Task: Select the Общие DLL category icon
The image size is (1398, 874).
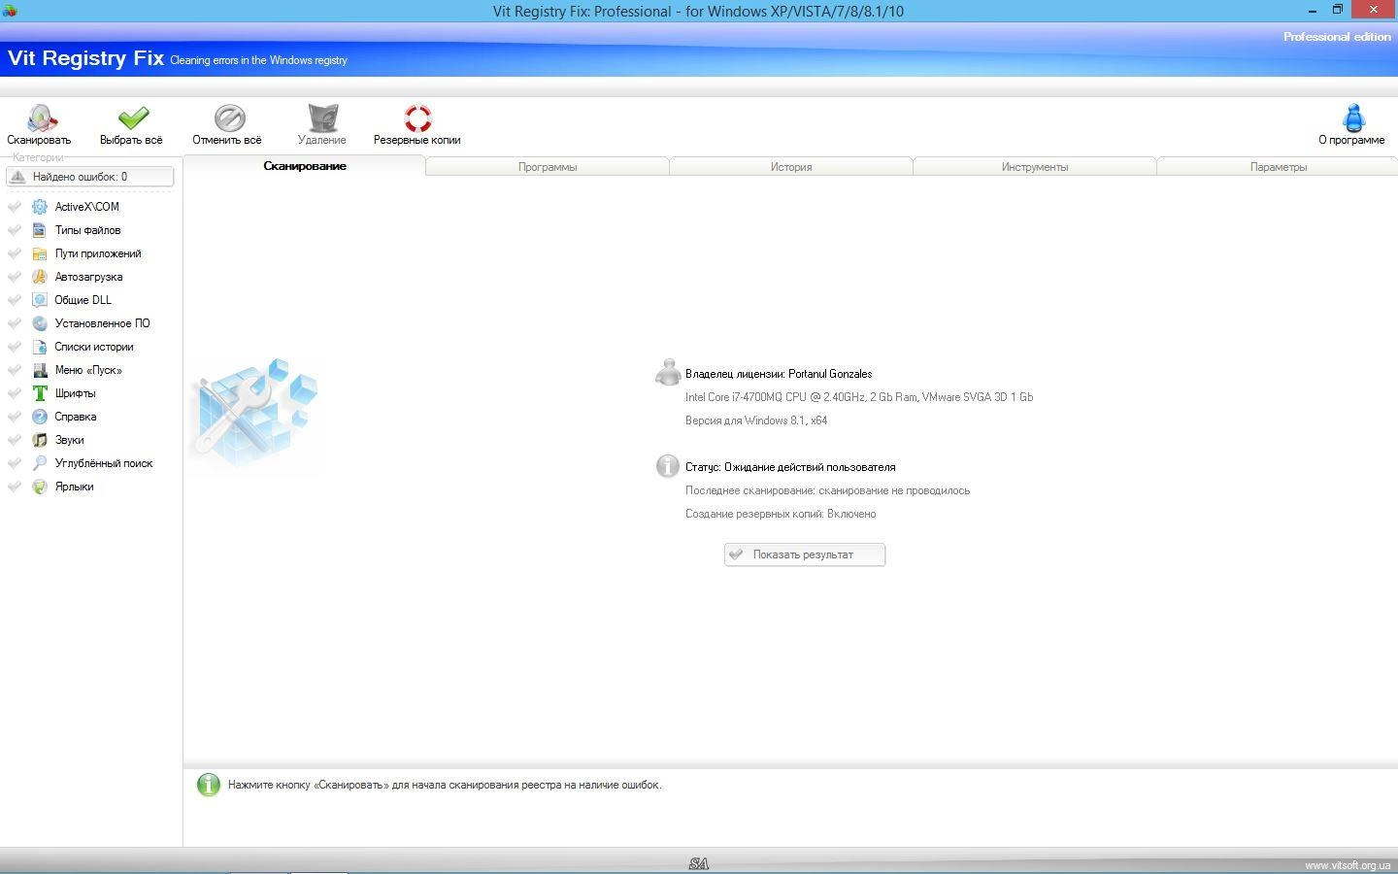Action: 40,300
